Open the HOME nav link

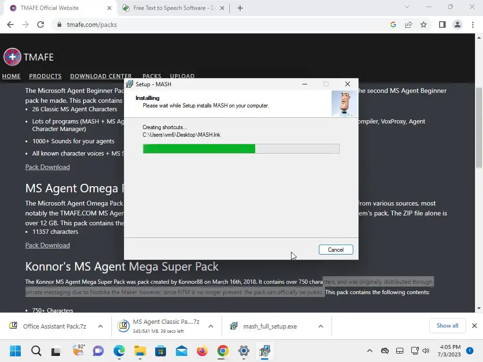[11, 76]
